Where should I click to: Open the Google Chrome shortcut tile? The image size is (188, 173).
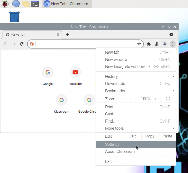87,103
